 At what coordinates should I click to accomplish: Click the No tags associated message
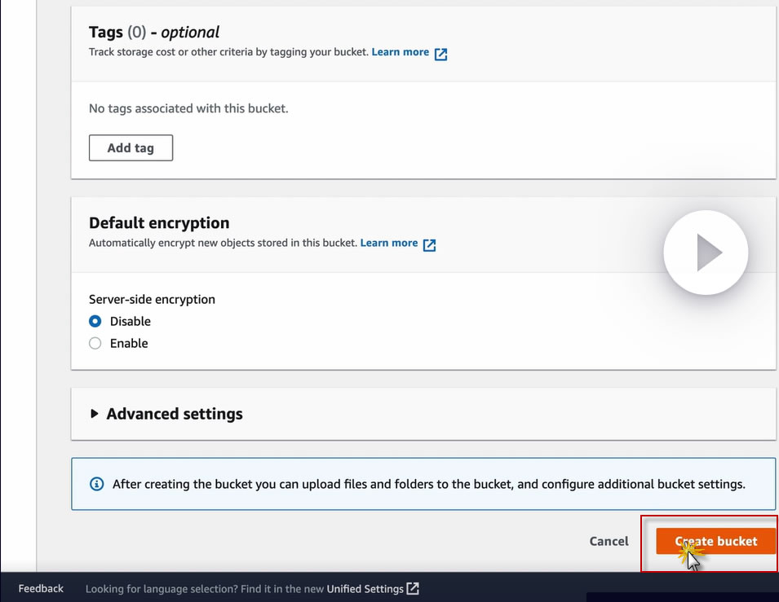pos(188,108)
